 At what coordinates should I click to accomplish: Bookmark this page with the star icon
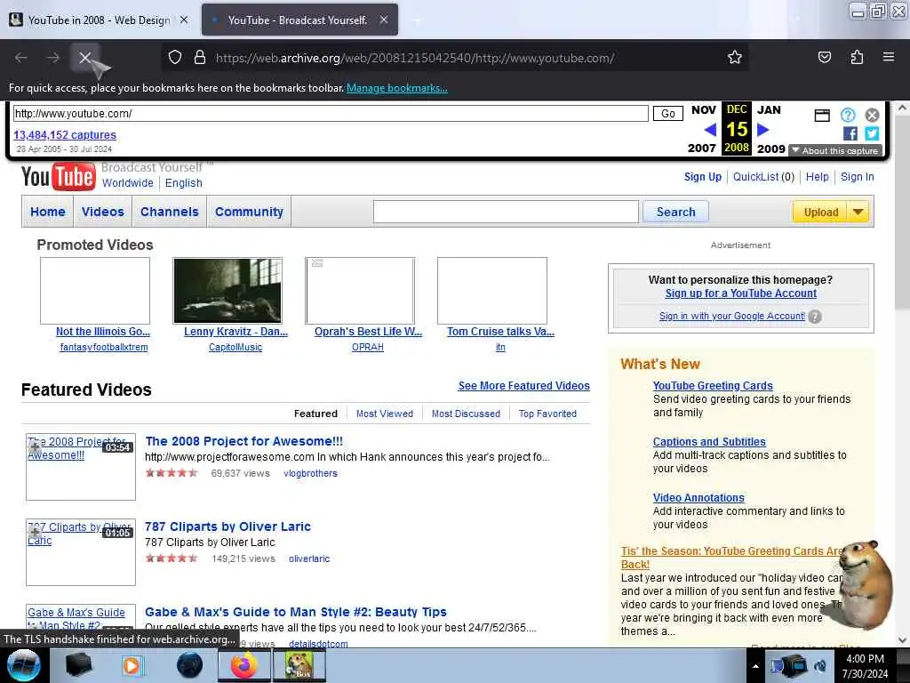pos(735,57)
